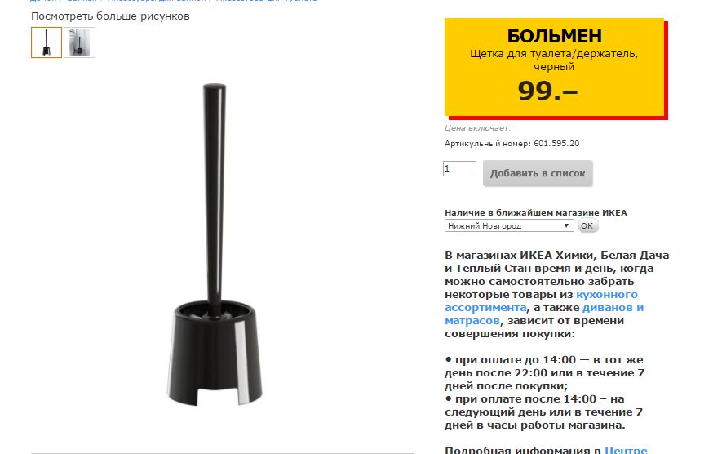The image size is (722, 454).
Task: Click the Посмотреть больше рисунков heading
Action: (110, 16)
